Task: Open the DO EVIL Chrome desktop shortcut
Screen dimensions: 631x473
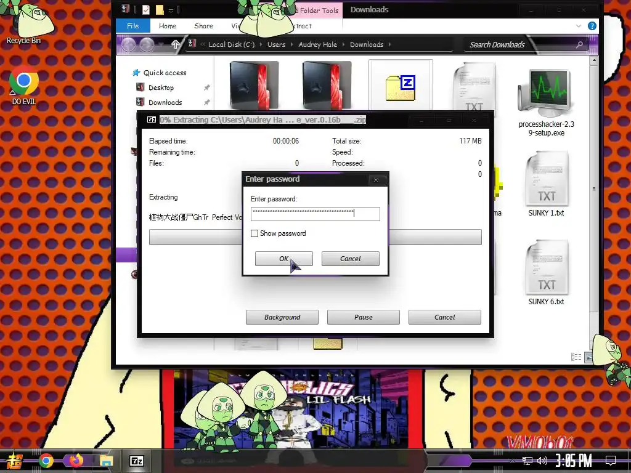Action: (24, 86)
